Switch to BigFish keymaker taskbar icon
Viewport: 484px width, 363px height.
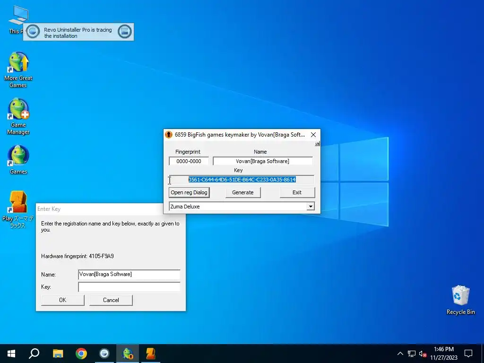tap(128, 354)
